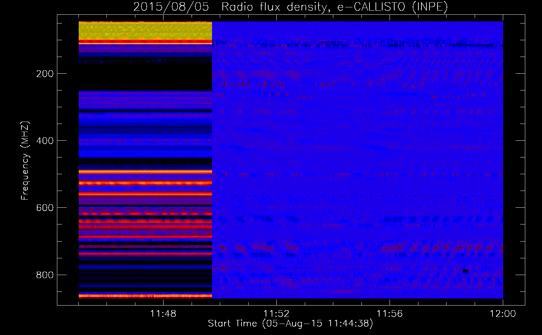Click the plot title mentioning e-CALLISTO (INPE)
The height and width of the screenshot is (335, 542).
tap(290, 7)
